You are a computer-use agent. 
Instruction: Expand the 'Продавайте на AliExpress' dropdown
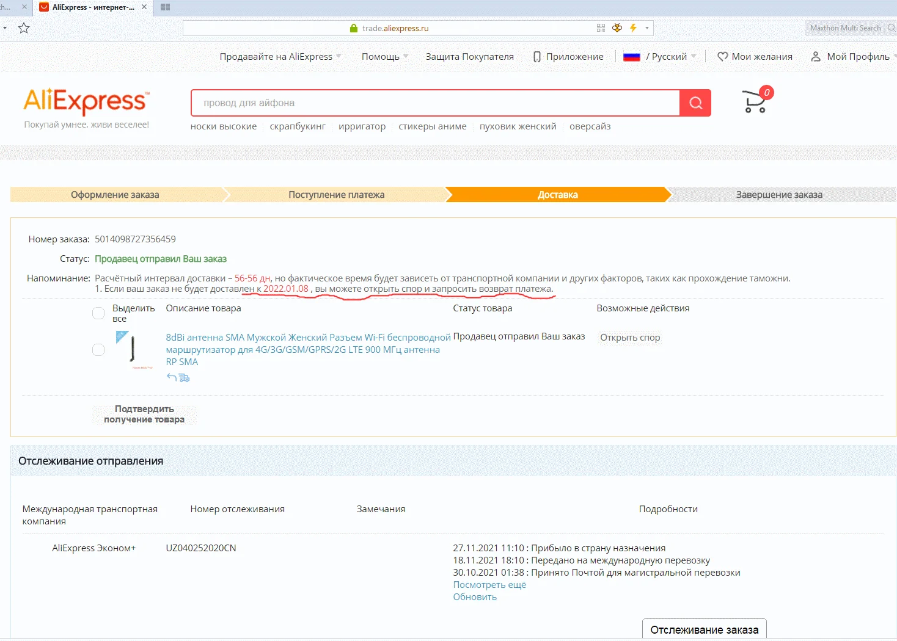coord(280,57)
